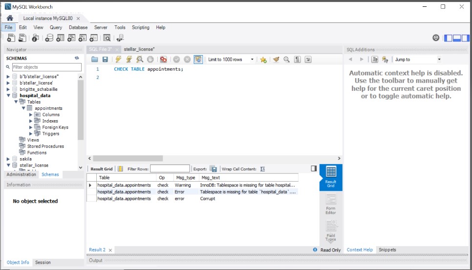Open Result Grid view side button
Screen dimensions: 472x270
coord(331,177)
